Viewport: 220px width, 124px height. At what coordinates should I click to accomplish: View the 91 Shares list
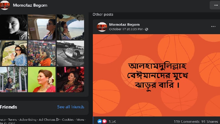[210, 122]
